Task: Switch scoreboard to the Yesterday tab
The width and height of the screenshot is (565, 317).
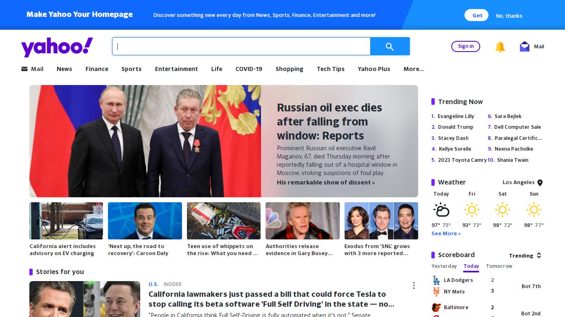Action: [x=444, y=266]
